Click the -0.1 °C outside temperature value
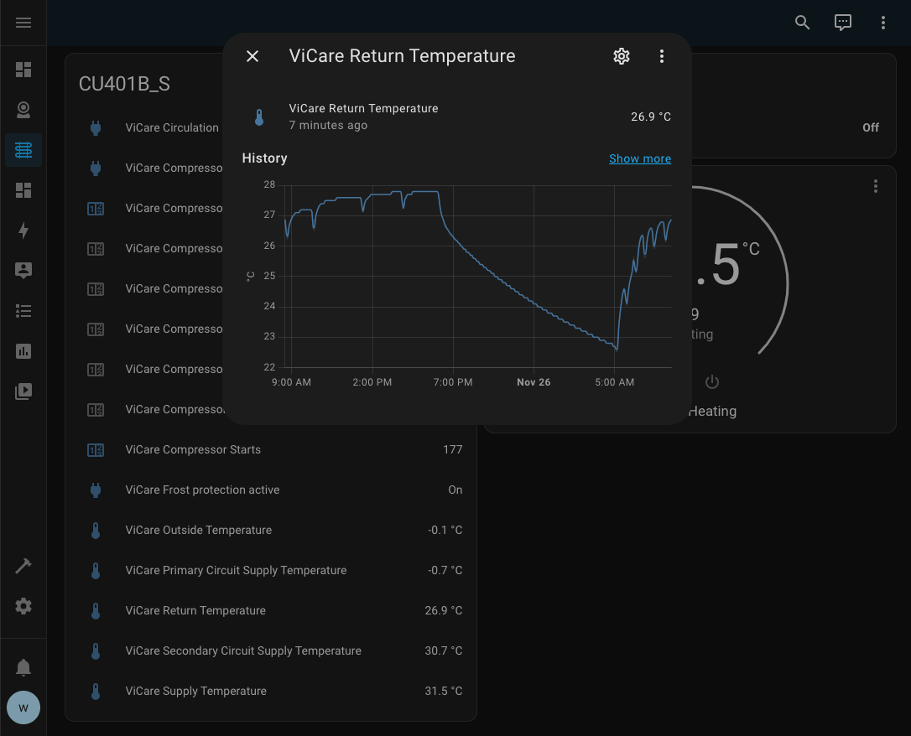The width and height of the screenshot is (911, 736). click(x=445, y=530)
